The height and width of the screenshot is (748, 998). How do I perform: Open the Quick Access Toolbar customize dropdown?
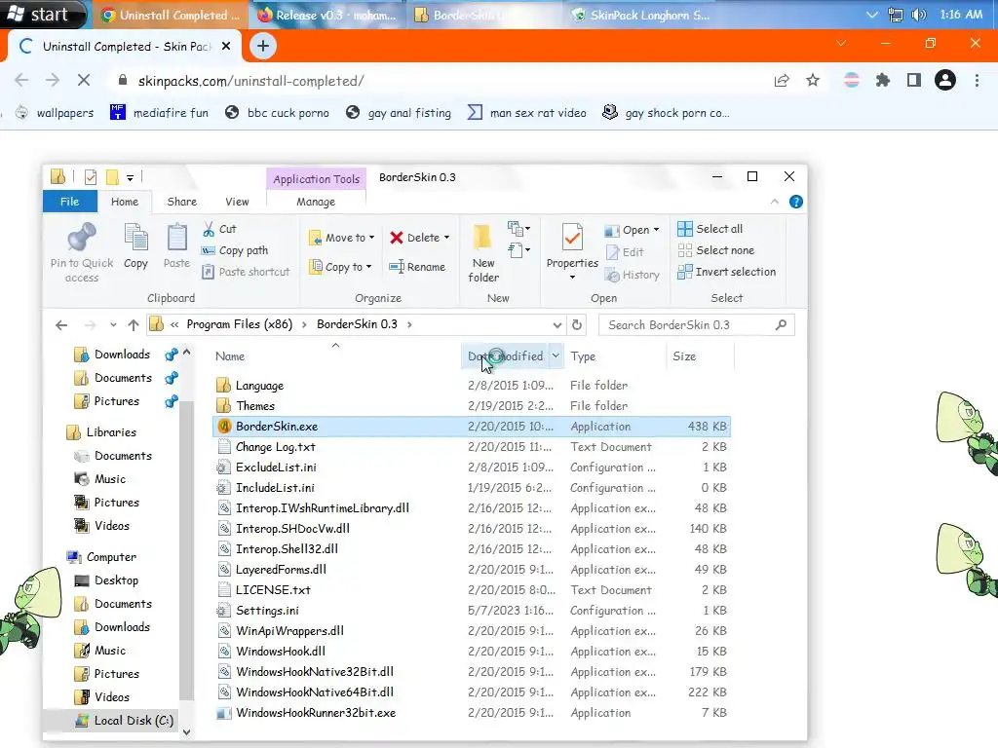[130, 177]
